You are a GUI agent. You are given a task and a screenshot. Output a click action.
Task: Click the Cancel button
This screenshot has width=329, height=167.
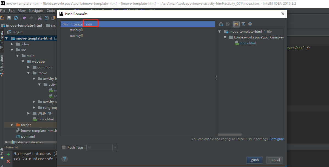click(x=274, y=160)
